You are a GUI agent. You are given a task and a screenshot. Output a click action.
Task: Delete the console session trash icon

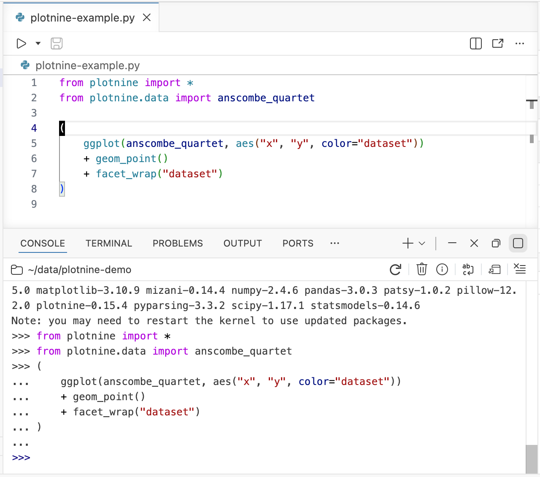tap(422, 269)
